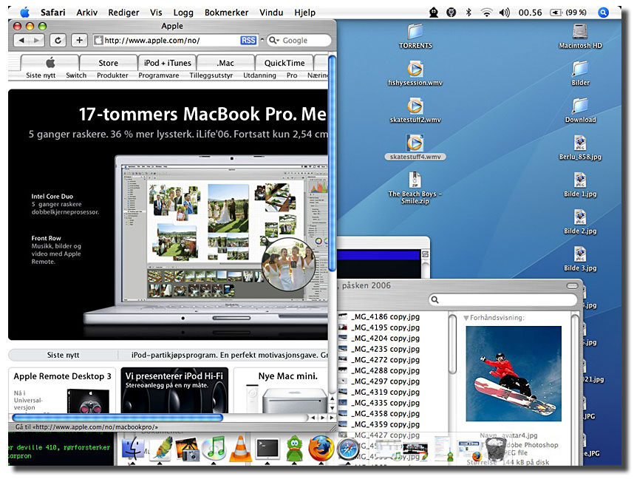Open the Apple Remote Desktop 3 promo
Image resolution: width=634 pixels, height=479 pixels.
coord(62,390)
